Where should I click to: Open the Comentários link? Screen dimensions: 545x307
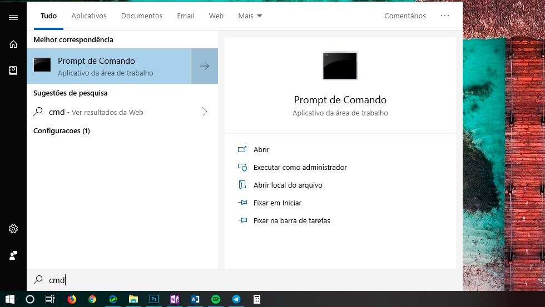click(405, 16)
